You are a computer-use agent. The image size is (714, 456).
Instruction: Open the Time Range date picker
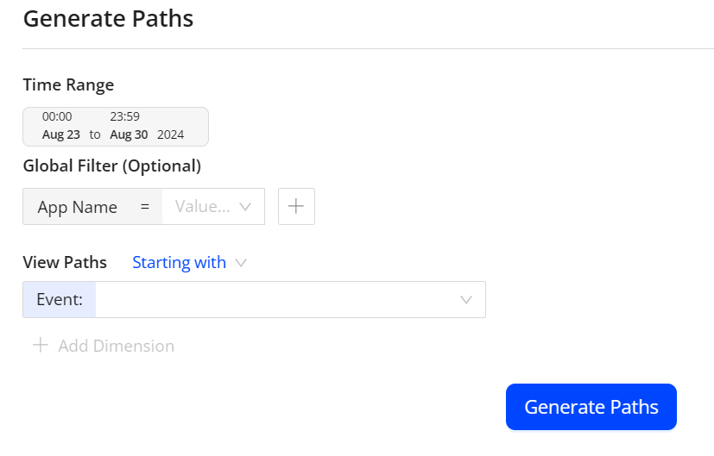[x=116, y=127]
